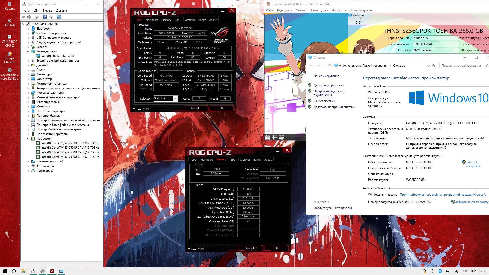Image resolution: width=489 pixels, height=275 pixels.
Task: Open Функція menu in CrystalDiskInfo
Action: [x=302, y=10]
